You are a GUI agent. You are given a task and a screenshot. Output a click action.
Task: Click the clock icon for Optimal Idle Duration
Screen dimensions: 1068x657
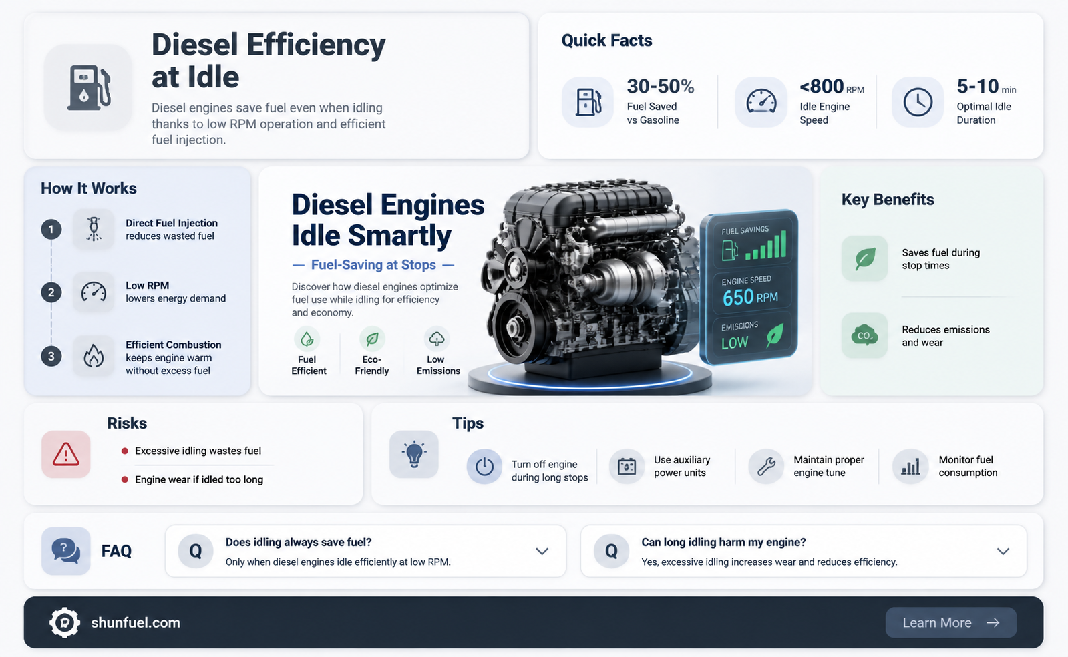click(918, 102)
